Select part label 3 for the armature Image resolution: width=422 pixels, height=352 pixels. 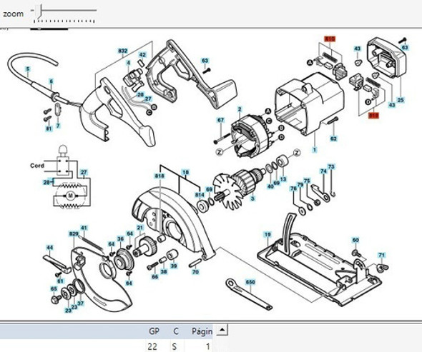pyautogui.click(x=252, y=198)
